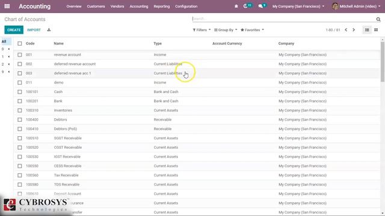Click Mitchell Admin avatar
This screenshot has height=216, width=385.
335,7
